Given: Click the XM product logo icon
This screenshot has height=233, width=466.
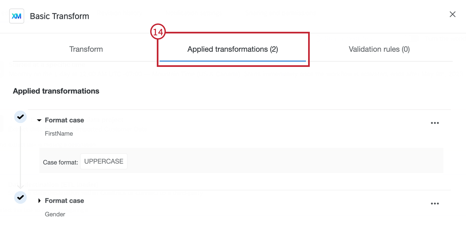Looking at the screenshot, I should click(16, 16).
